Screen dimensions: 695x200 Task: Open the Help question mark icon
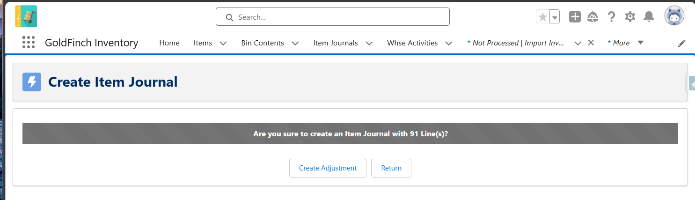611,17
